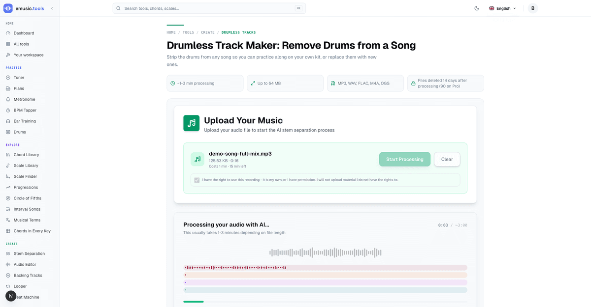Click the '0:03 / ~3:00' timer text
This screenshot has height=307, width=591.
tap(453, 225)
